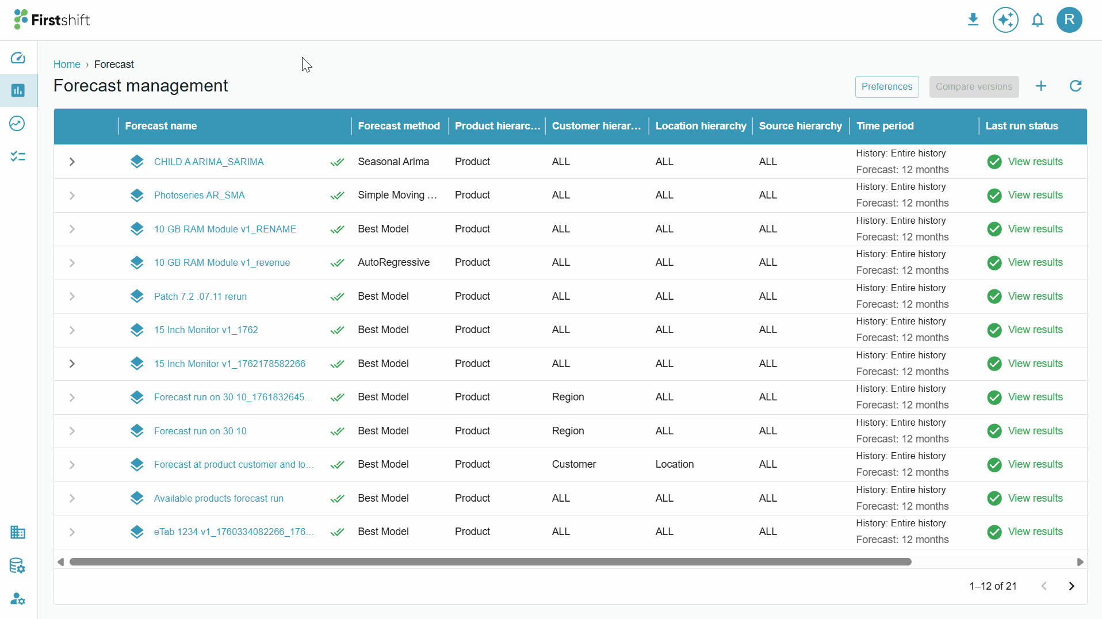Click the Time period column header

(885, 126)
